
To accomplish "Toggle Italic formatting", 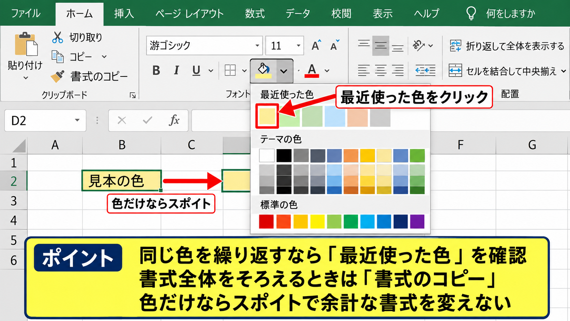I will pos(176,71).
